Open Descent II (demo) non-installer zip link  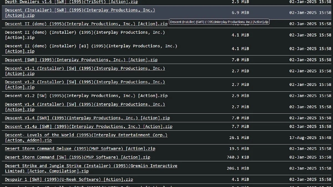[x=86, y=24]
